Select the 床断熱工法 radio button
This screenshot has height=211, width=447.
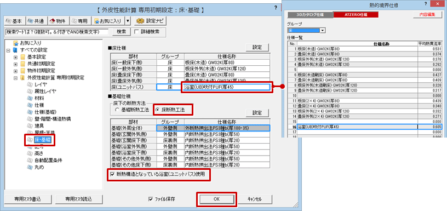(157, 110)
